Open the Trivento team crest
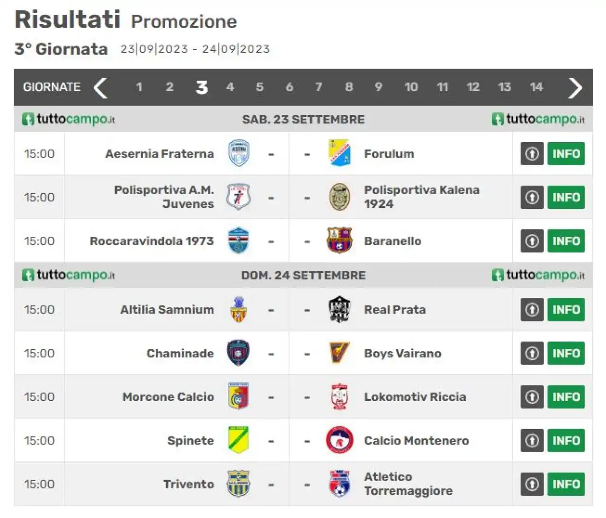 click(239, 484)
